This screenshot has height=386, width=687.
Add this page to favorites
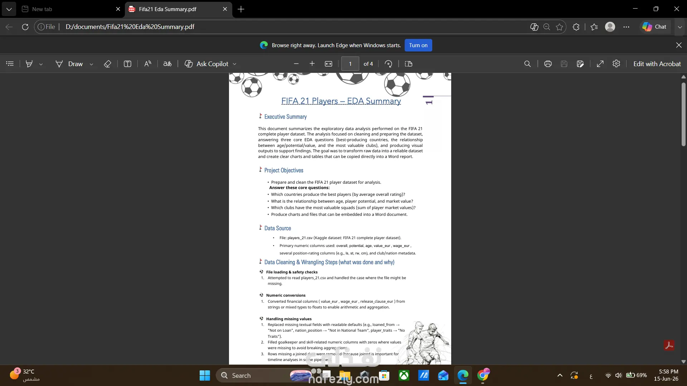[560, 27]
